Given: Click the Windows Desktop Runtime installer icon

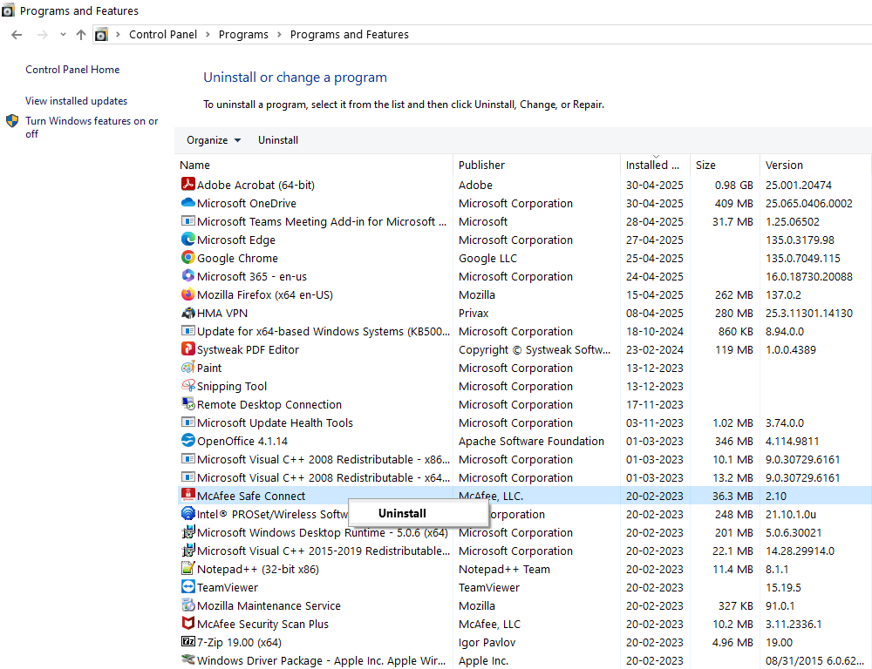Looking at the screenshot, I should coord(188,531).
